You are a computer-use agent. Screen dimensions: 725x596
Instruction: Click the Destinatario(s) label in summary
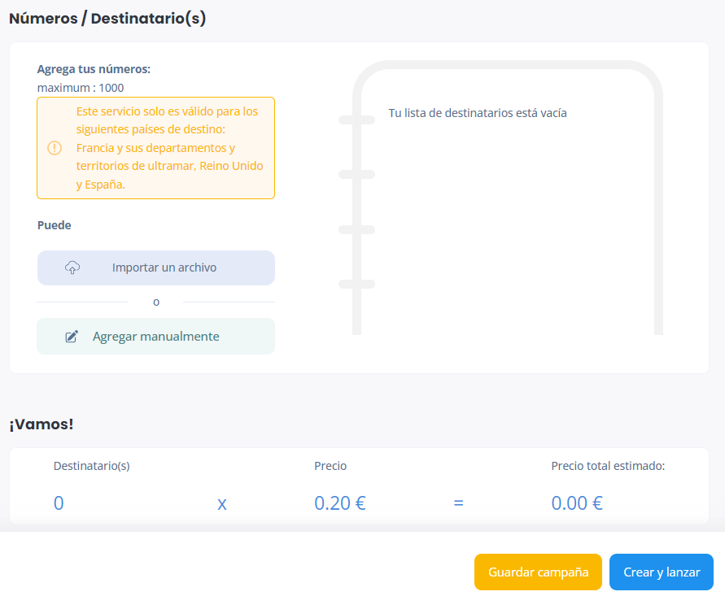[x=91, y=466]
